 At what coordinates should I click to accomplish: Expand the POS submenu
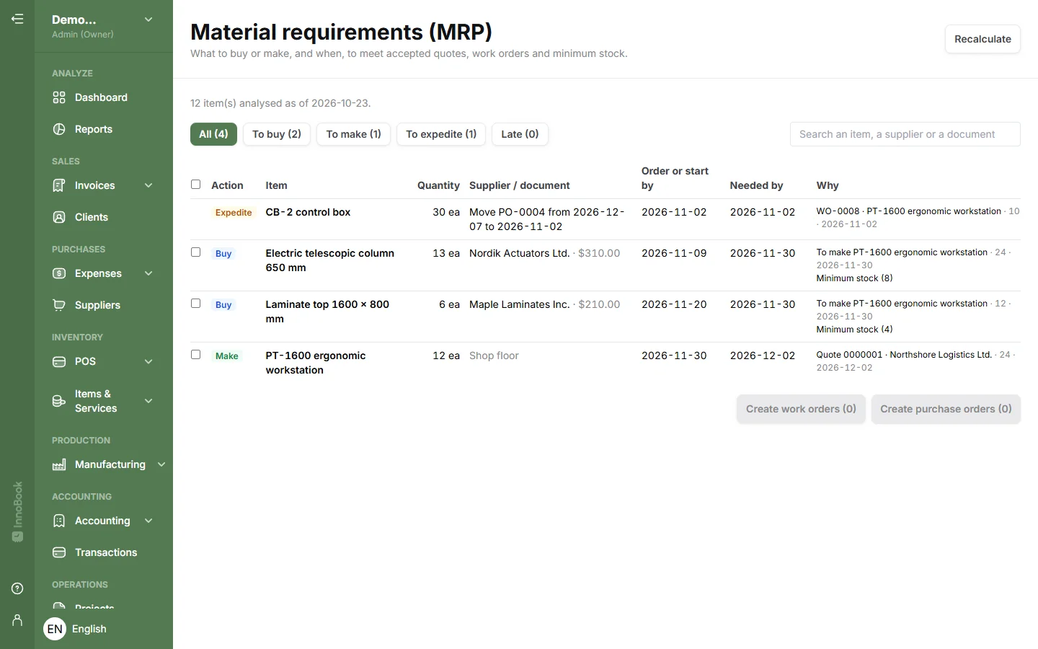coord(148,361)
